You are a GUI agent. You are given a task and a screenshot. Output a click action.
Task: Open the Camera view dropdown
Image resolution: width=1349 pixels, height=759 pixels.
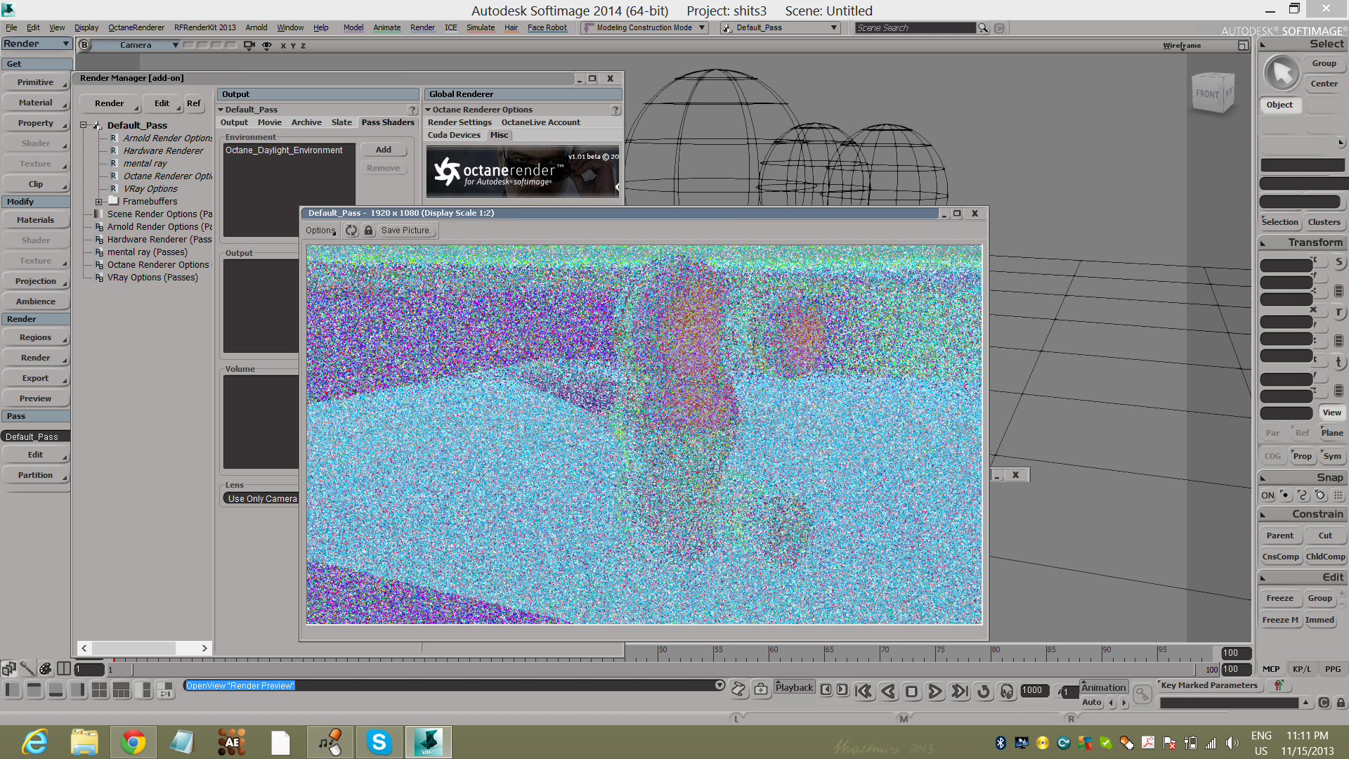[136, 45]
